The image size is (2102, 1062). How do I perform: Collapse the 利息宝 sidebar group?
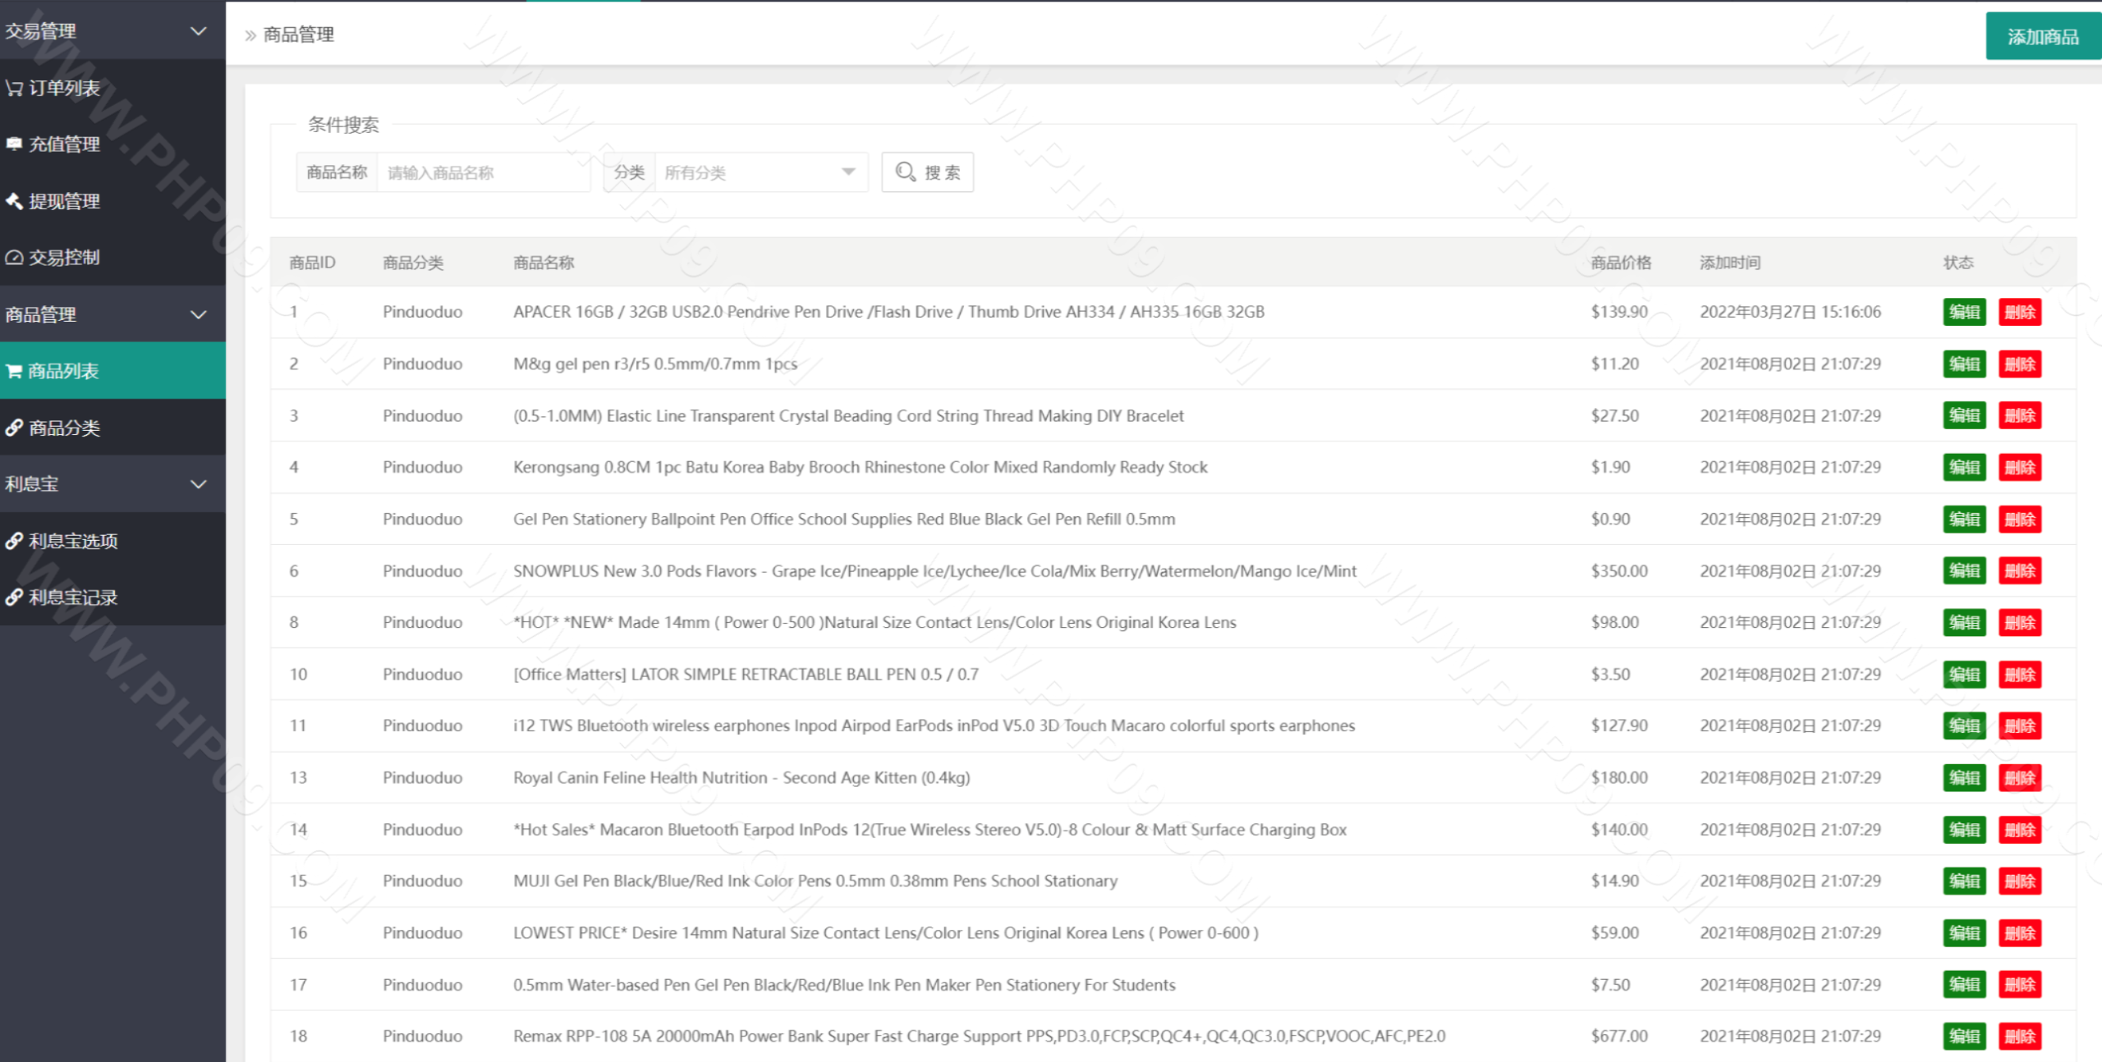[x=198, y=484]
